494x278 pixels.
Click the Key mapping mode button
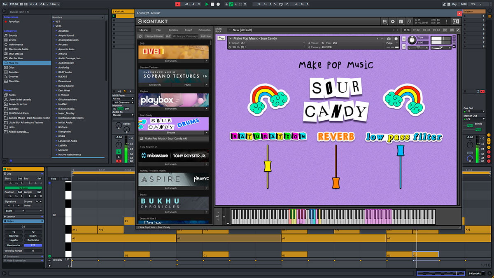(x=454, y=4)
